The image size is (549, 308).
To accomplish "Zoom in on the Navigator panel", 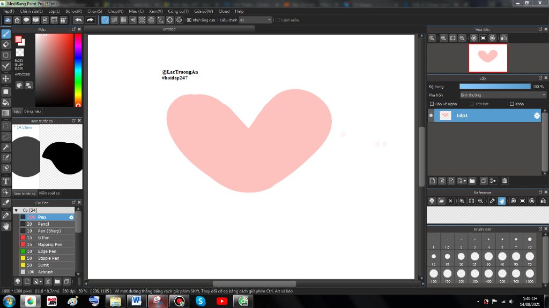I will point(443,38).
